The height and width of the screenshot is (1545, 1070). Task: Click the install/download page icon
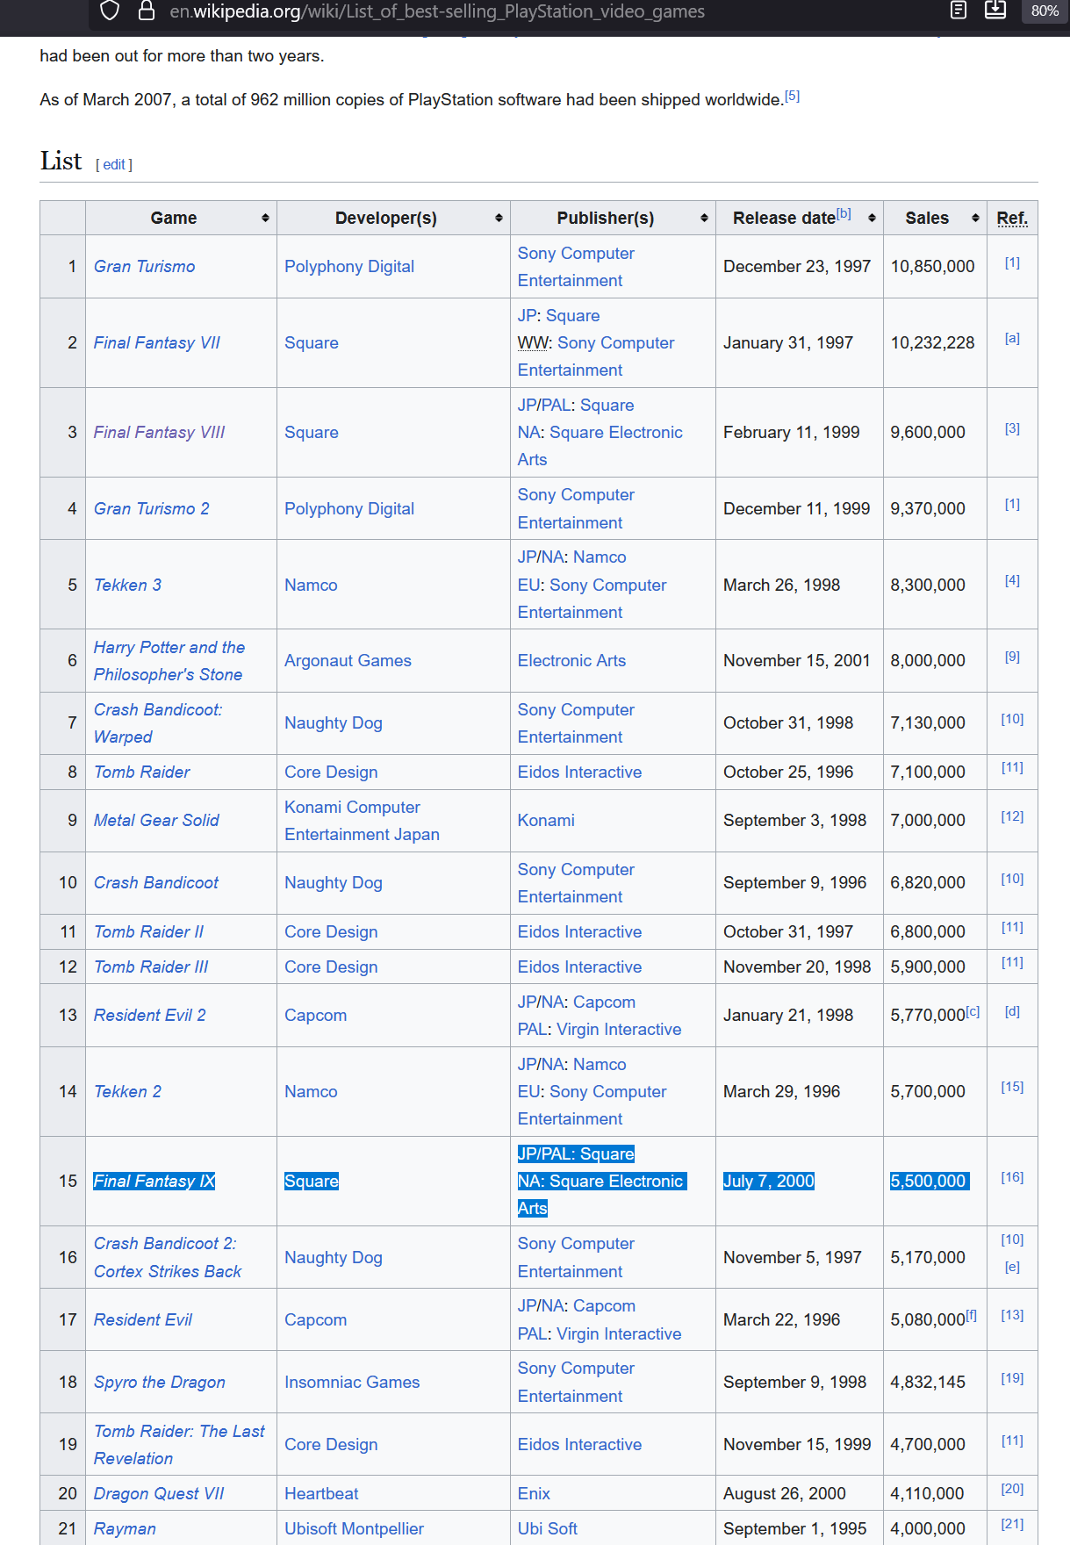[995, 11]
